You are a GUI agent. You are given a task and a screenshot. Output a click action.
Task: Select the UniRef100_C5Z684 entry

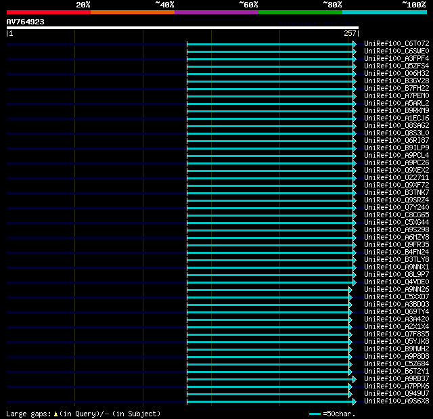point(396,364)
